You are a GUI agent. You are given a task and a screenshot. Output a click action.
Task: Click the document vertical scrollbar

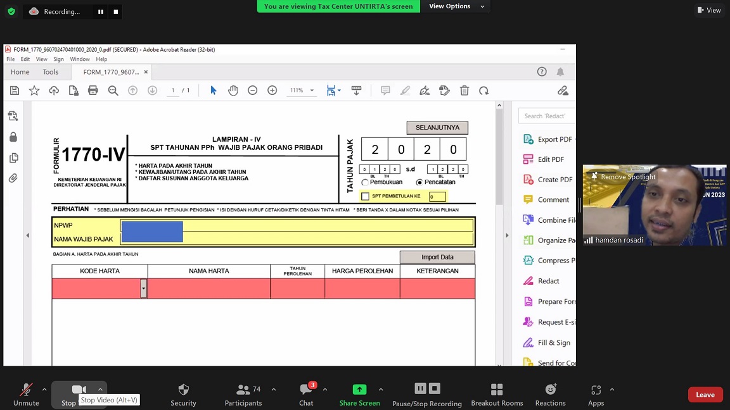(x=499, y=158)
